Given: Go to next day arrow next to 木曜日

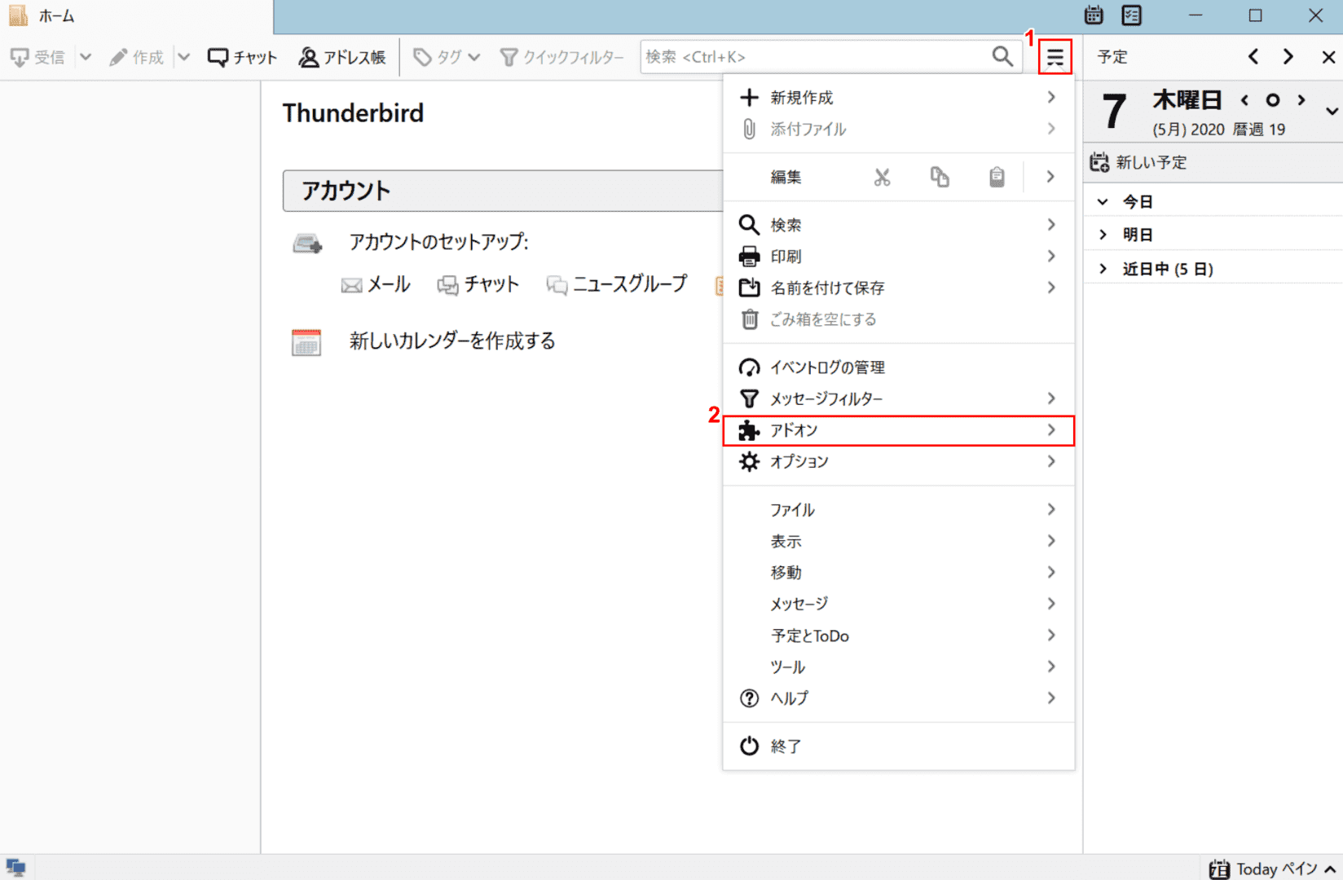Looking at the screenshot, I should point(1301,100).
